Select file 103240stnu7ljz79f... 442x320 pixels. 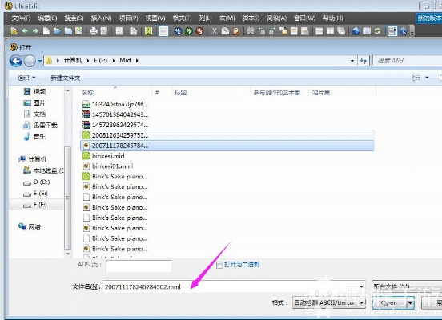pos(115,104)
